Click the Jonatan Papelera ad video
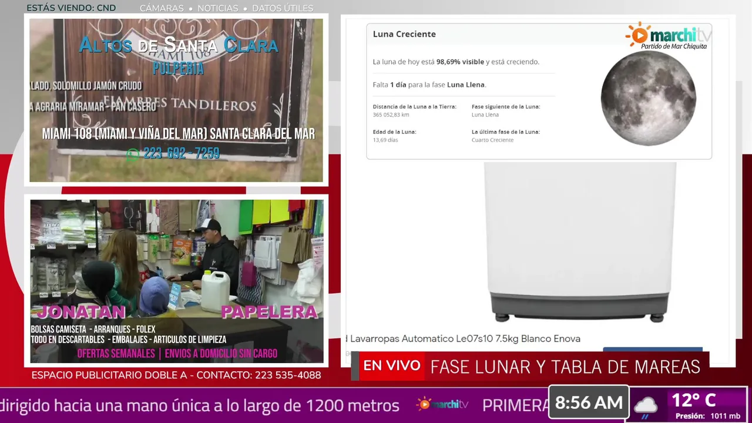The image size is (752, 423). click(177, 281)
